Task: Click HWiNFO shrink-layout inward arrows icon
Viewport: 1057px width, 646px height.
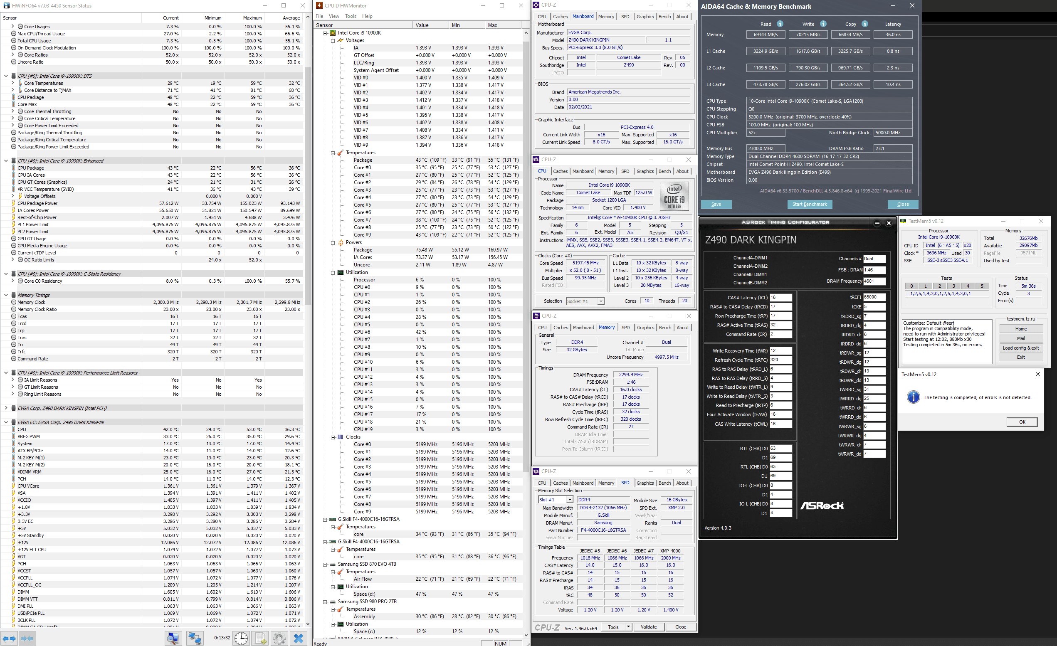Action: click(27, 638)
